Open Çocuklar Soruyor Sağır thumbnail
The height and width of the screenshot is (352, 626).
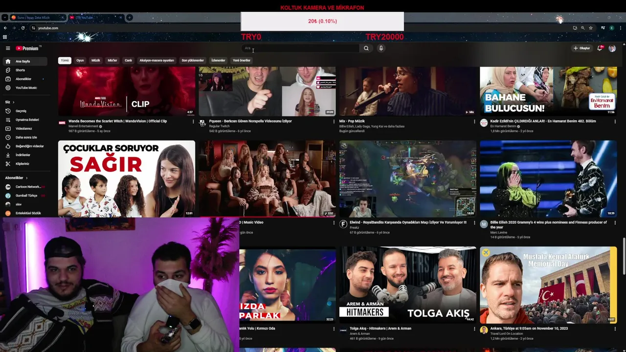[127, 179]
